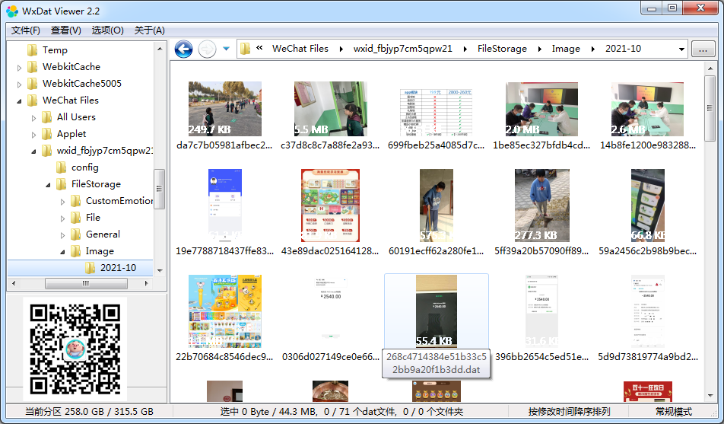Click the All Users folder icon

(46, 117)
